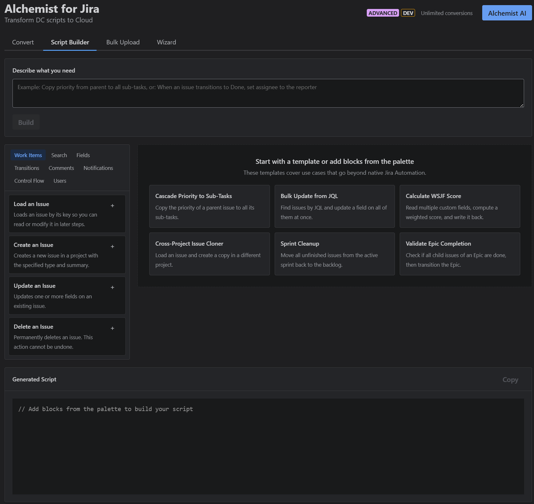Click the Alchemist AI button
The height and width of the screenshot is (504, 534).
pos(507,13)
